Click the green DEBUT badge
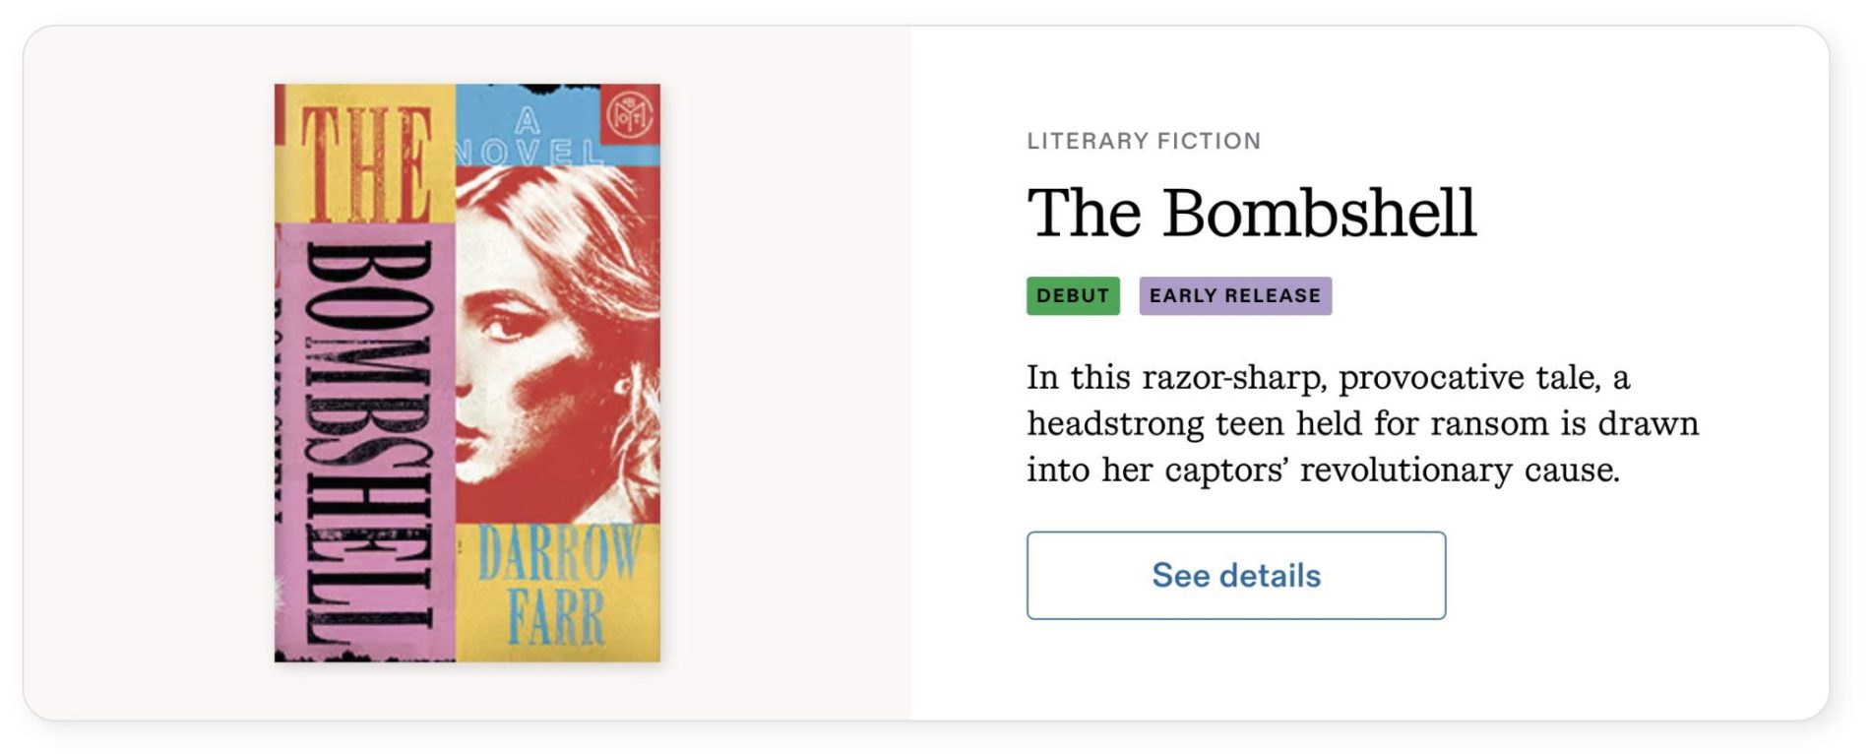Screen dimensions: 1870x754 1072,296
